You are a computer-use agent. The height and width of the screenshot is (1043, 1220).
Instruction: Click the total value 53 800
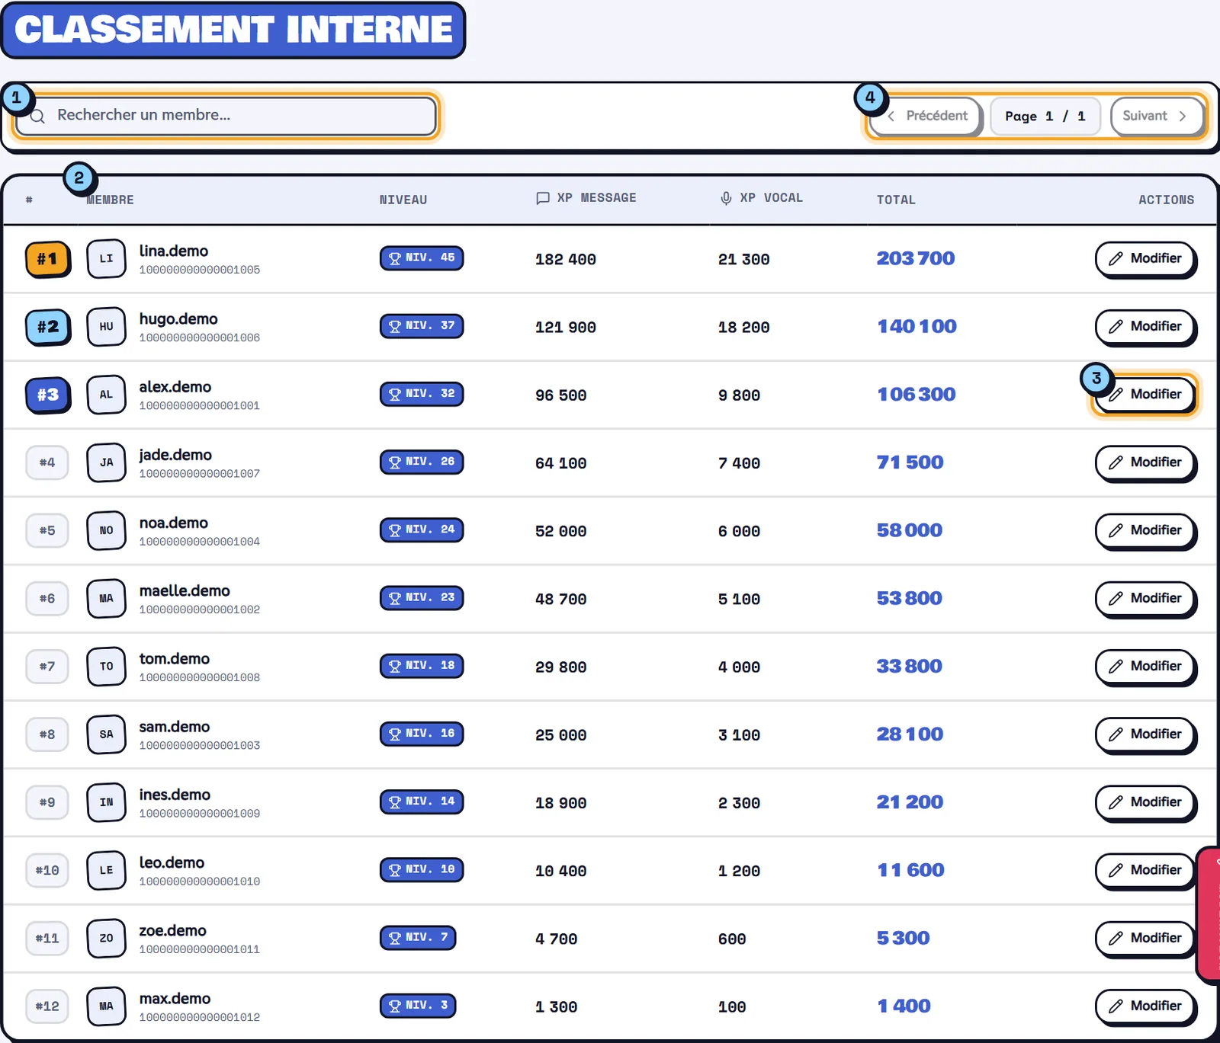click(910, 598)
